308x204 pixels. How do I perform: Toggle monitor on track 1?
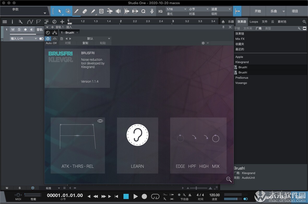click(32, 29)
